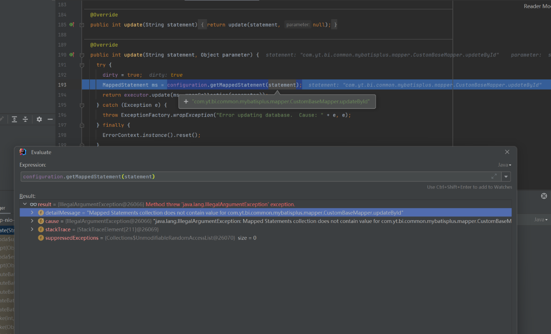
Task: Click the minus icon next to the gear
Action: click(50, 119)
